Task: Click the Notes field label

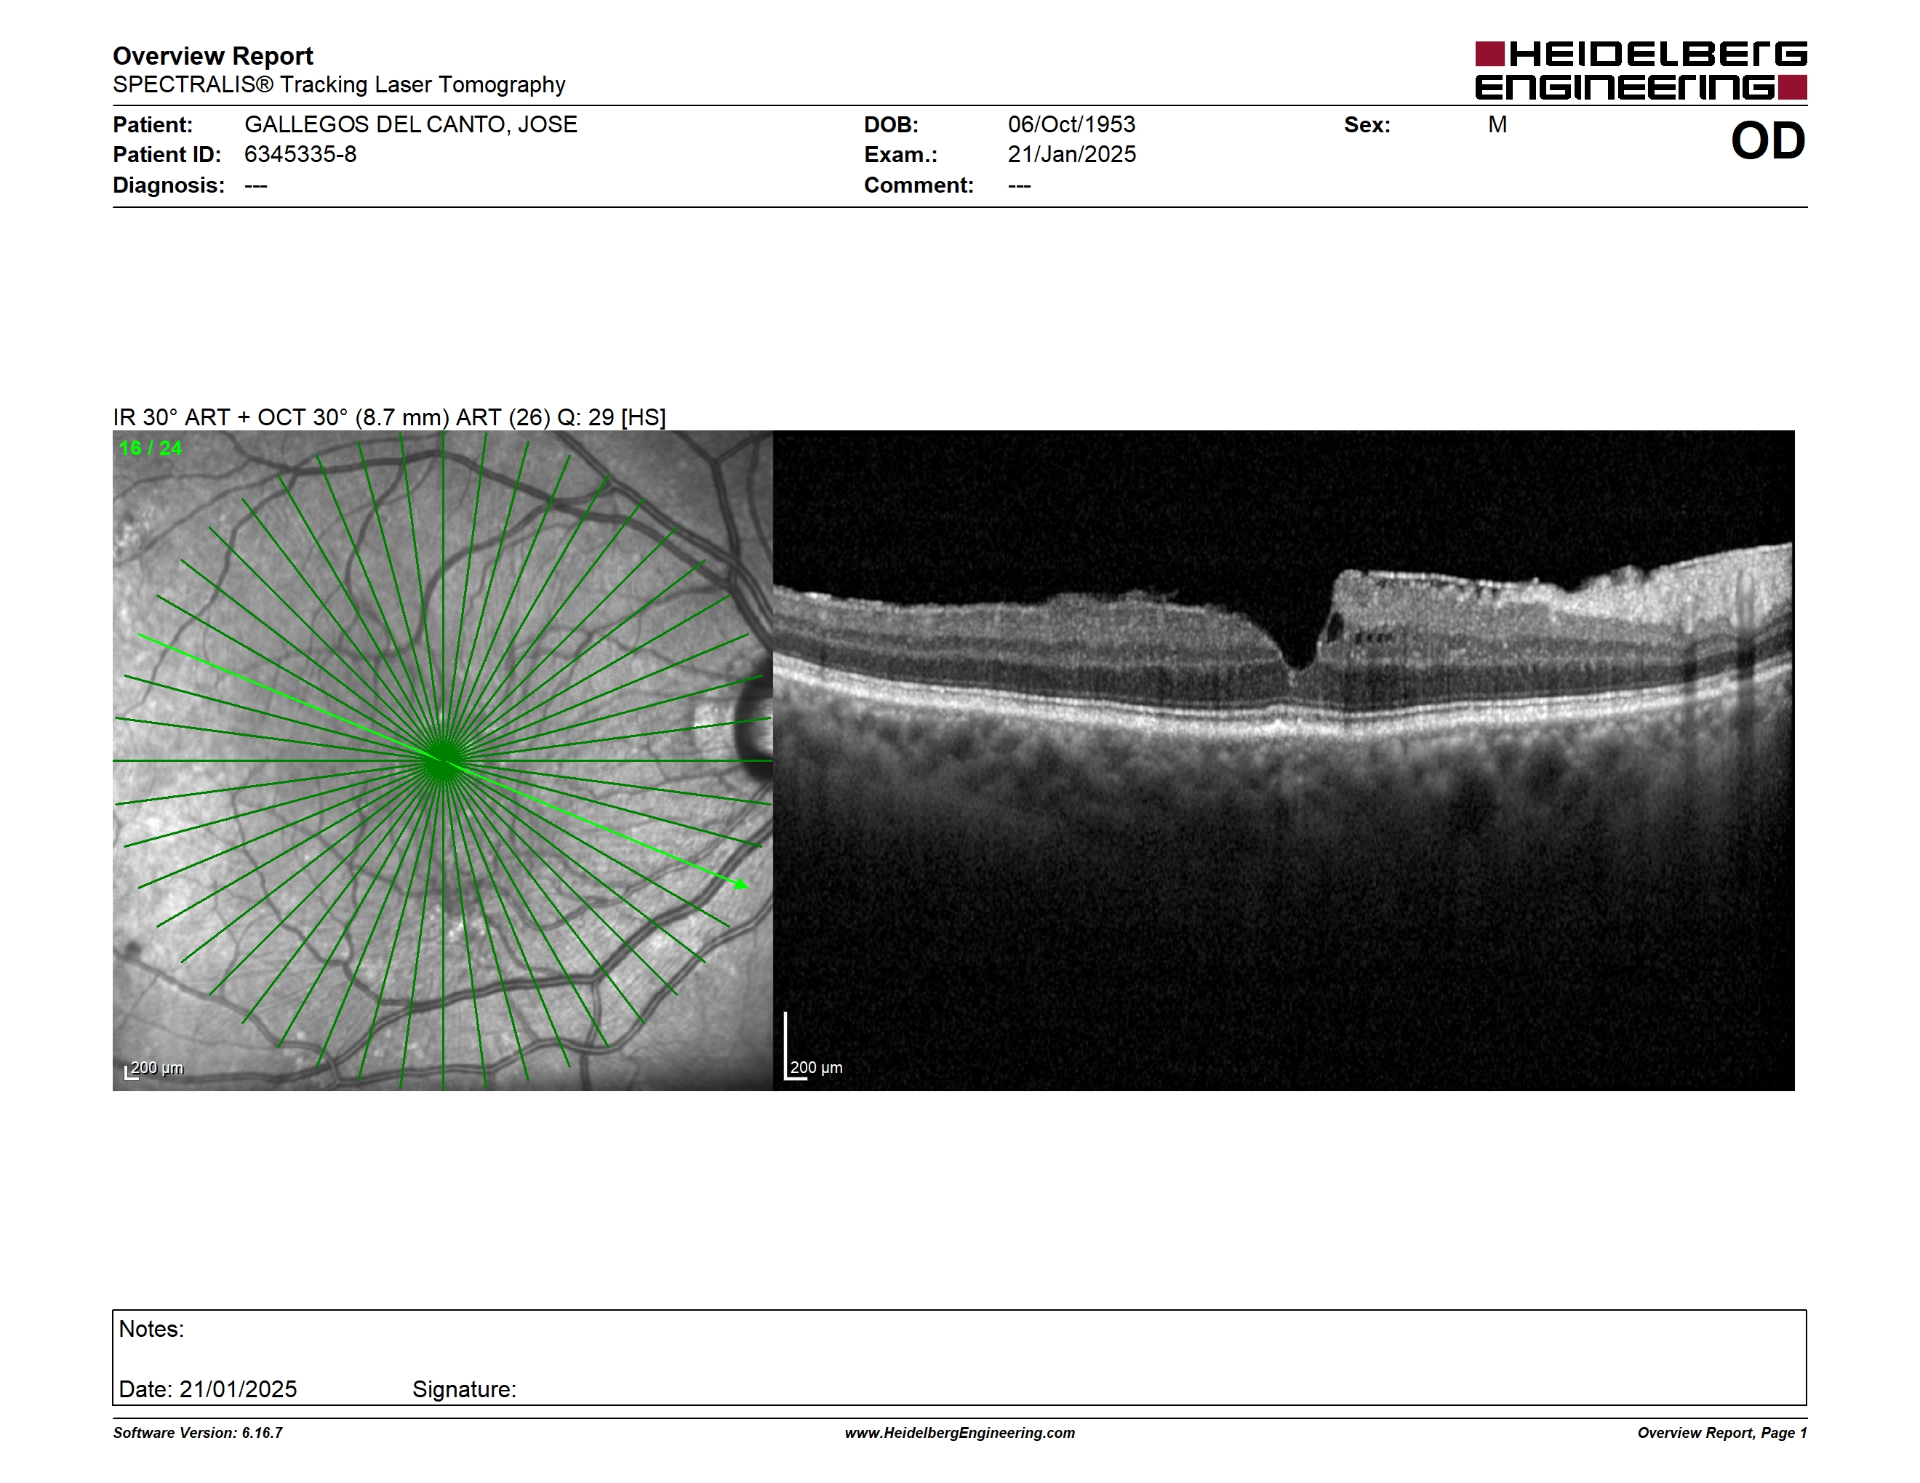Action: click(x=151, y=1330)
